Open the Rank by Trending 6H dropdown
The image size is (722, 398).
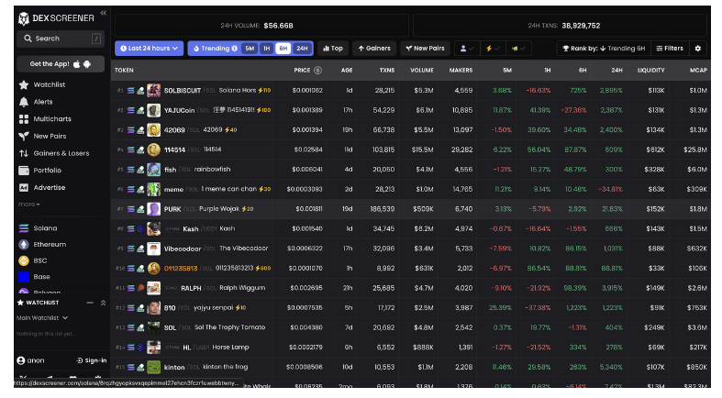point(604,49)
